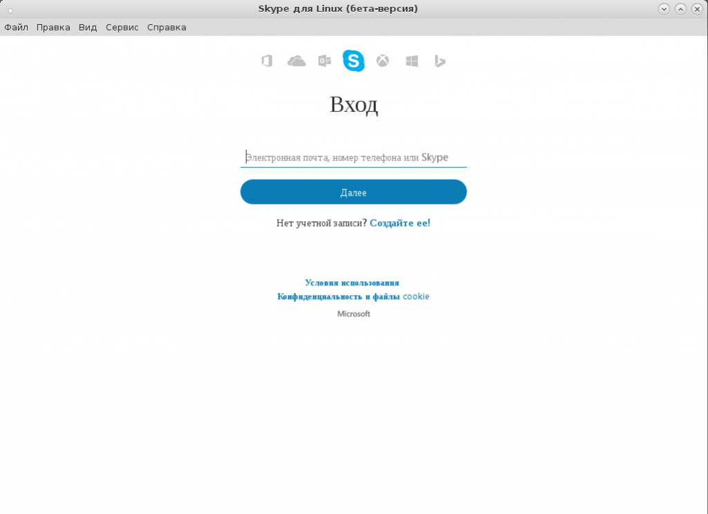The height and width of the screenshot is (514, 708).
Task: Click the window menu dot in title bar
Action: 10,10
